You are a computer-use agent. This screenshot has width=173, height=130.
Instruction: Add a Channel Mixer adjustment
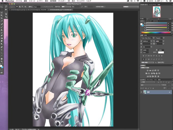[157, 73]
